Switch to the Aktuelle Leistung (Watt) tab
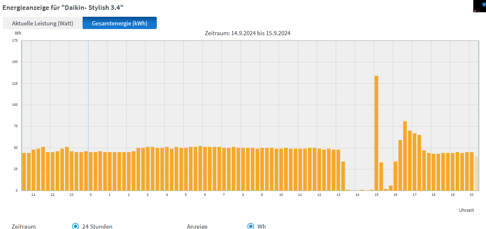Viewport: 486px width, 229px height. (43, 23)
